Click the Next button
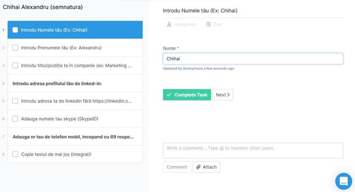 [223, 95]
